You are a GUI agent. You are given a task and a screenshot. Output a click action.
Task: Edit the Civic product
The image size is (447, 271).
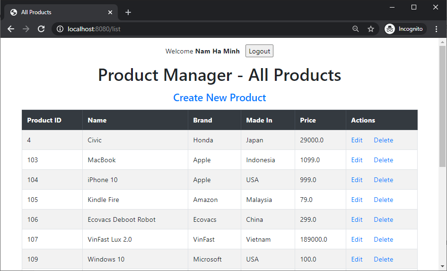[357, 140]
